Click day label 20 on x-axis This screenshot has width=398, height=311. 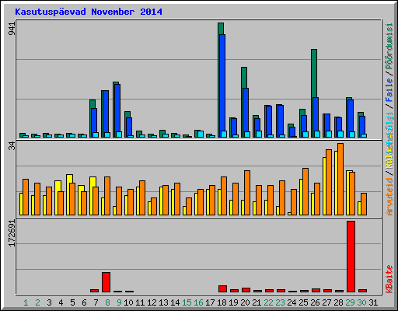[245, 302]
